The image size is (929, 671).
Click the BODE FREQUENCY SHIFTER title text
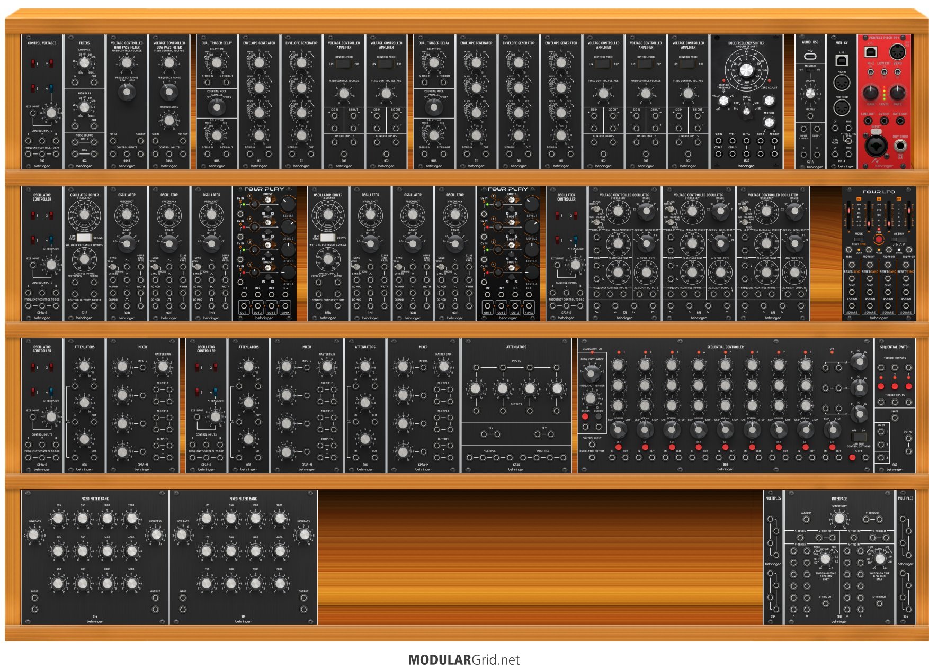tap(746, 43)
